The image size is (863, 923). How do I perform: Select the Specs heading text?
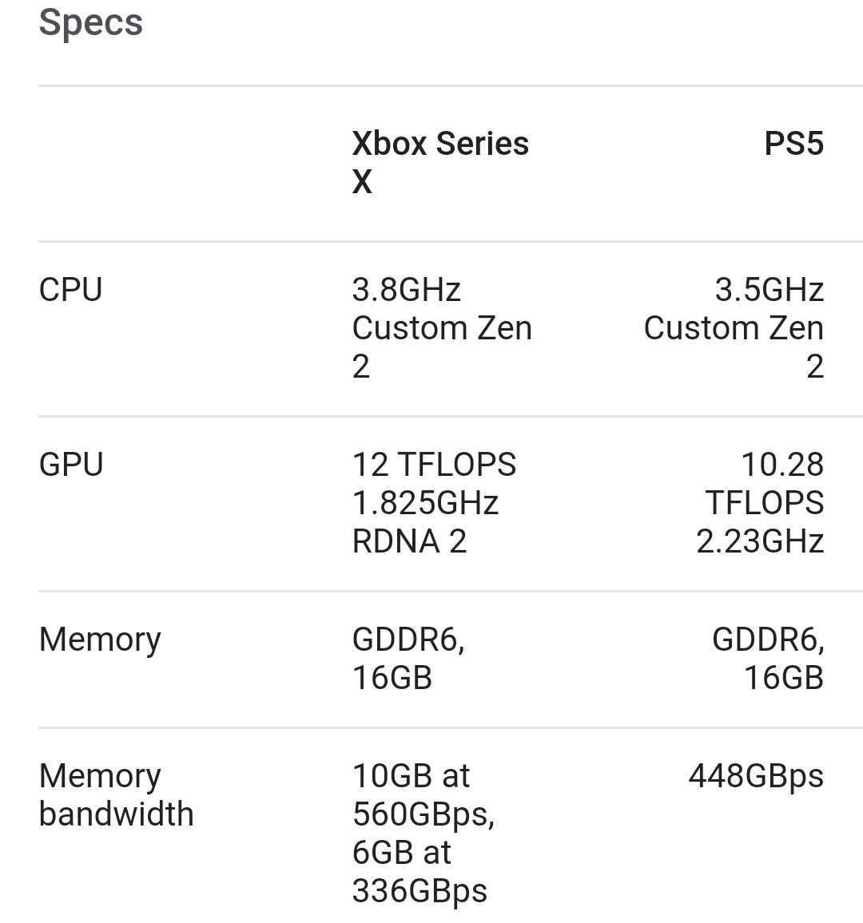coord(91,23)
